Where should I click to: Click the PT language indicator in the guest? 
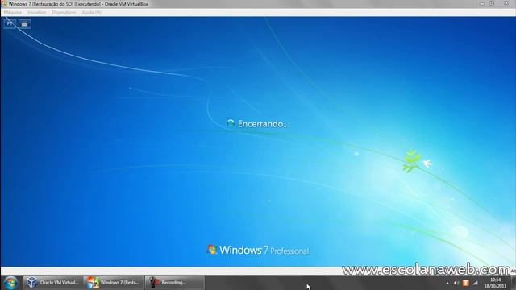coord(10,23)
